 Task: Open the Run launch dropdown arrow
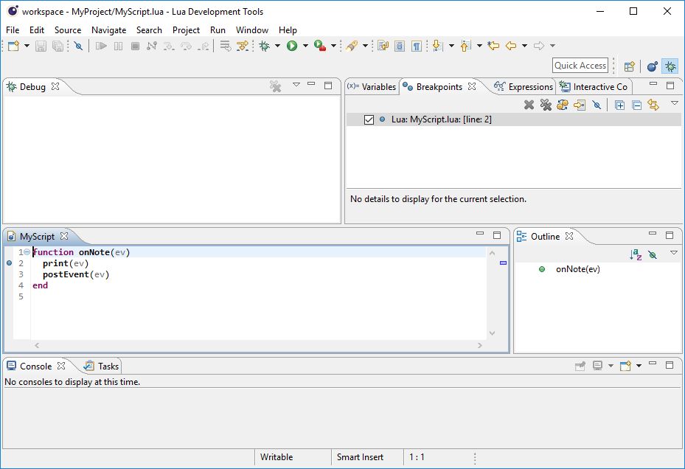click(305, 46)
